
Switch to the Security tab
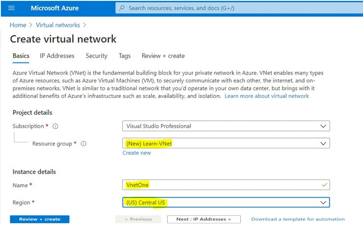click(97, 56)
